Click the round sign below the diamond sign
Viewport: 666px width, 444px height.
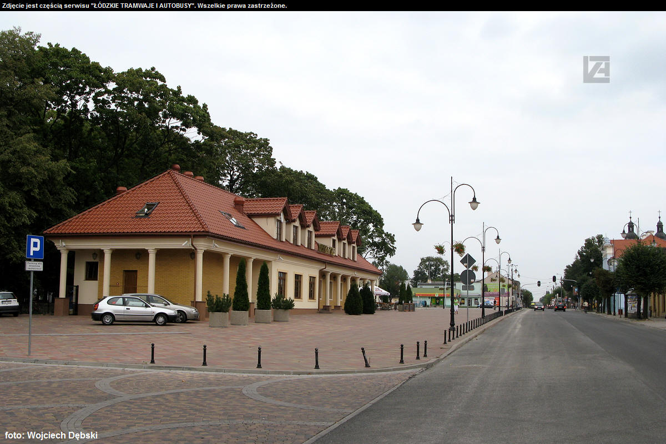pyautogui.click(x=468, y=277)
